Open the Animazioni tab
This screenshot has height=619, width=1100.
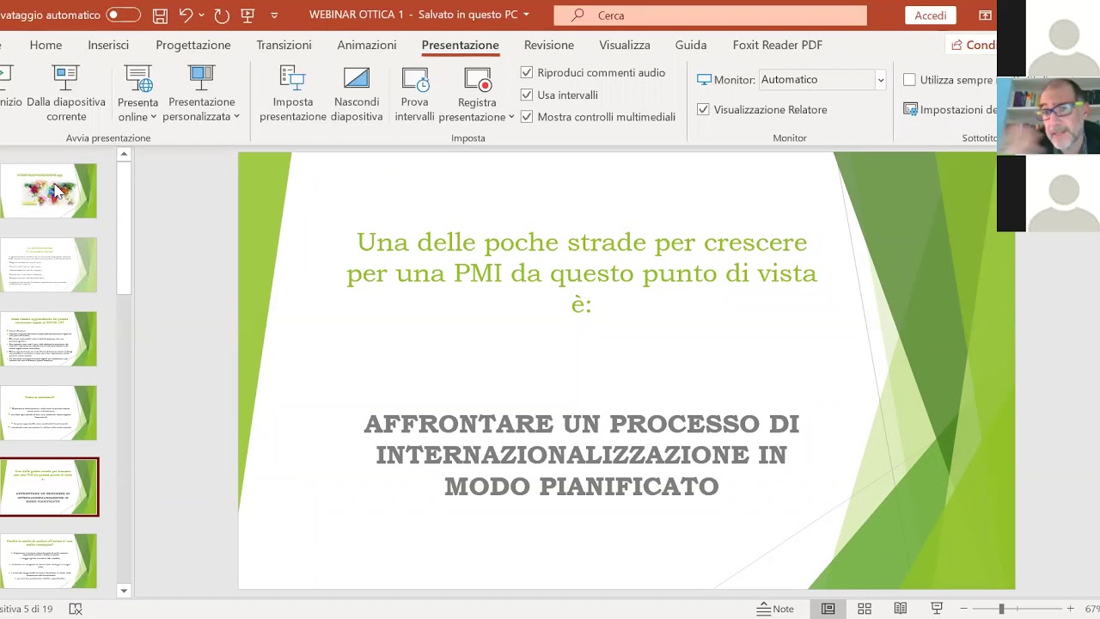point(367,45)
